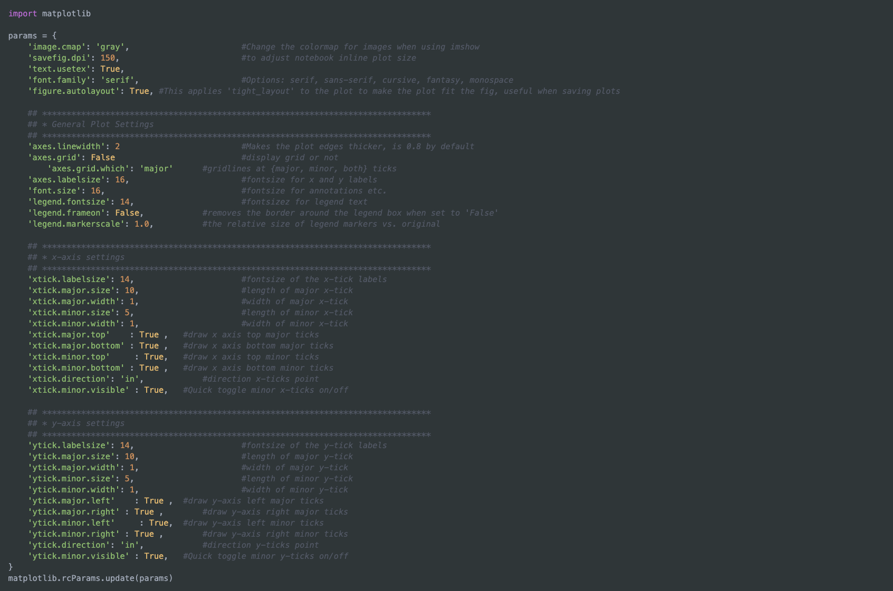Click the 'xtick.minor.visible' key
Screen dimensions: 893x591
click(78, 390)
